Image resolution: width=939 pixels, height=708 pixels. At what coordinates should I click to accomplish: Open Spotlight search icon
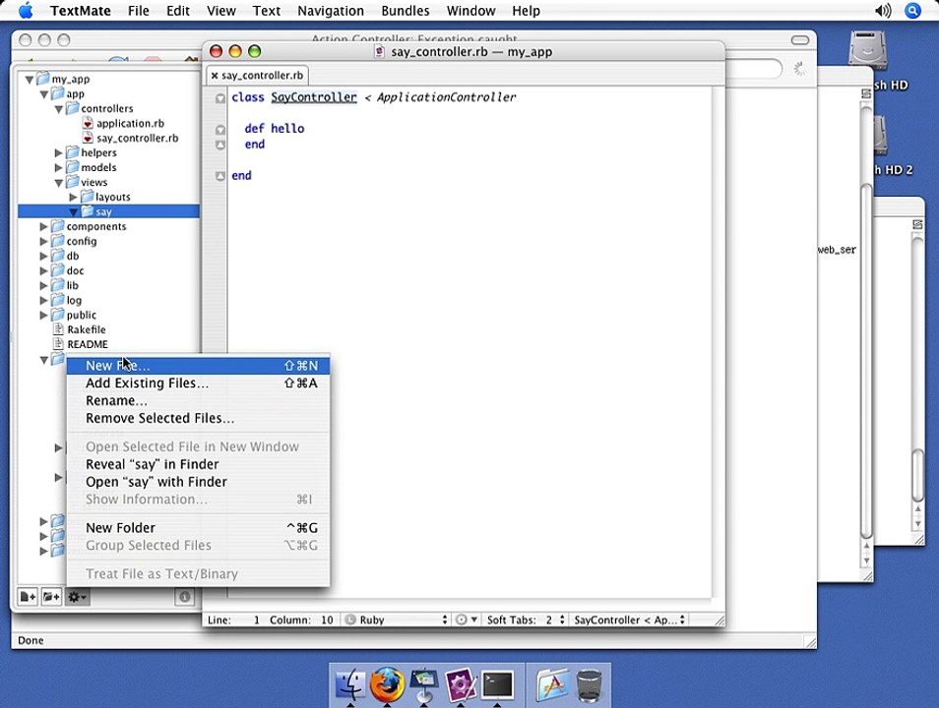tap(912, 10)
